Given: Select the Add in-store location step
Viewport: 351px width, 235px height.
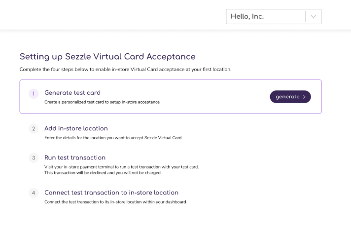Looking at the screenshot, I should 76,128.
